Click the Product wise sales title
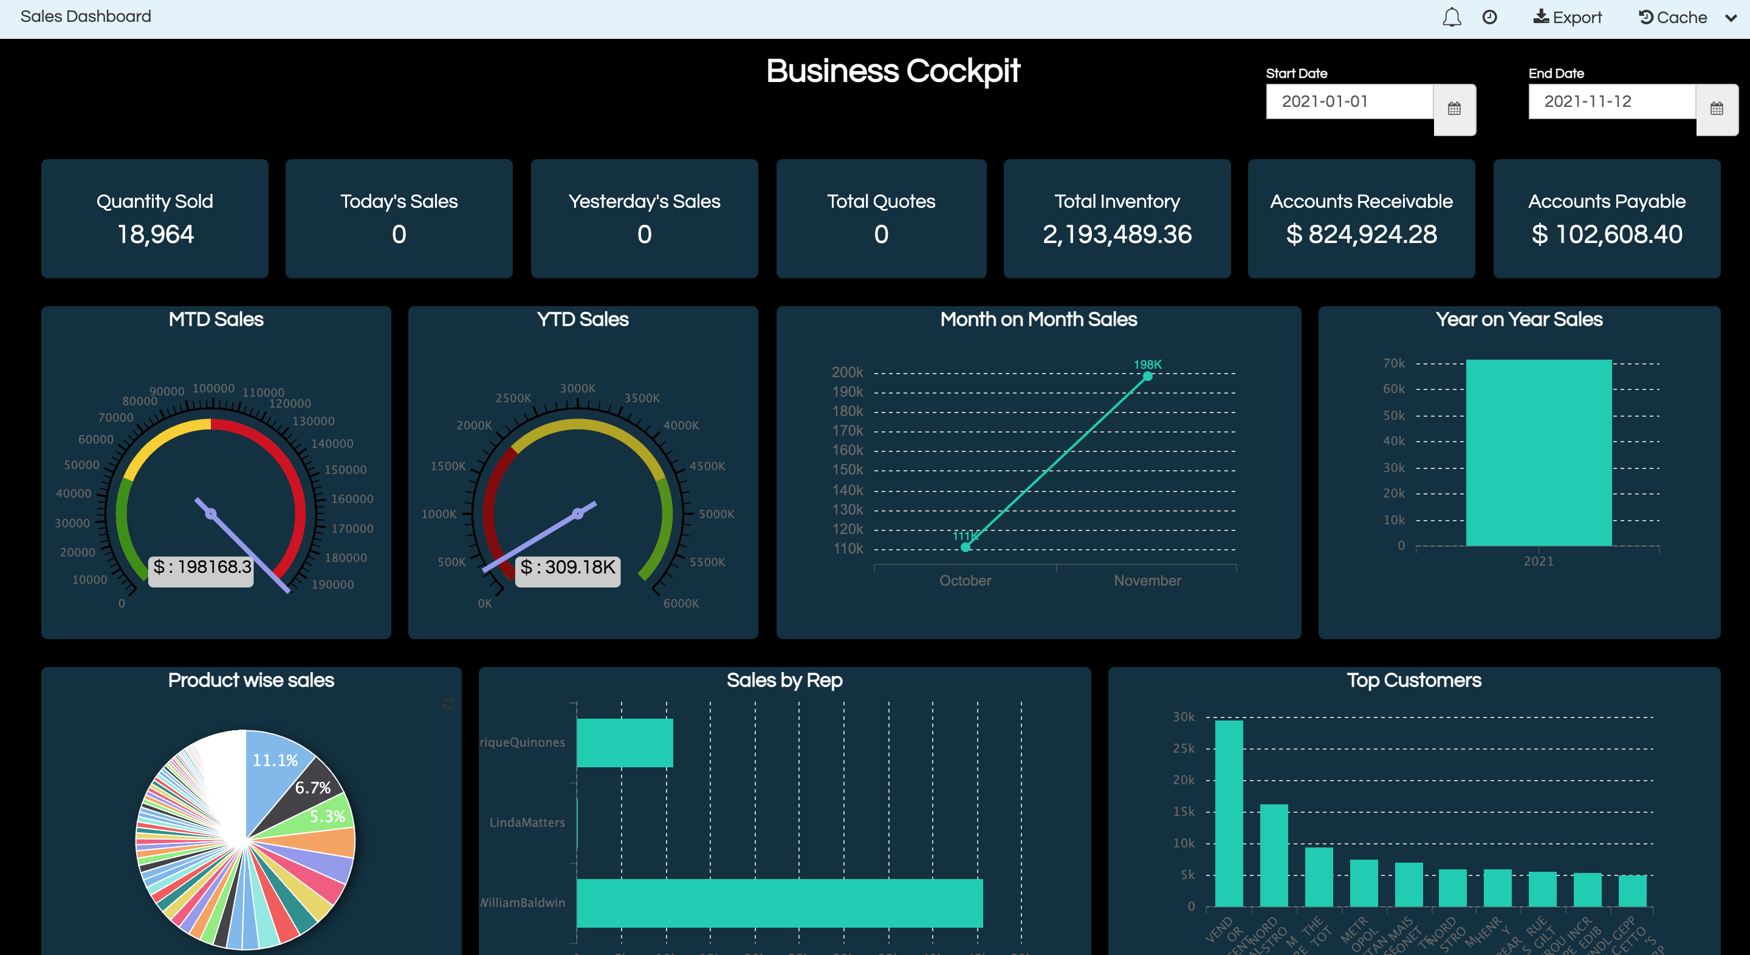This screenshot has height=955, width=1750. (252, 680)
